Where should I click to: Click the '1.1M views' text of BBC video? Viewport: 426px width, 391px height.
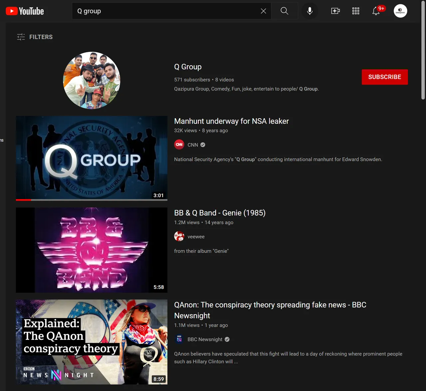[187, 325]
